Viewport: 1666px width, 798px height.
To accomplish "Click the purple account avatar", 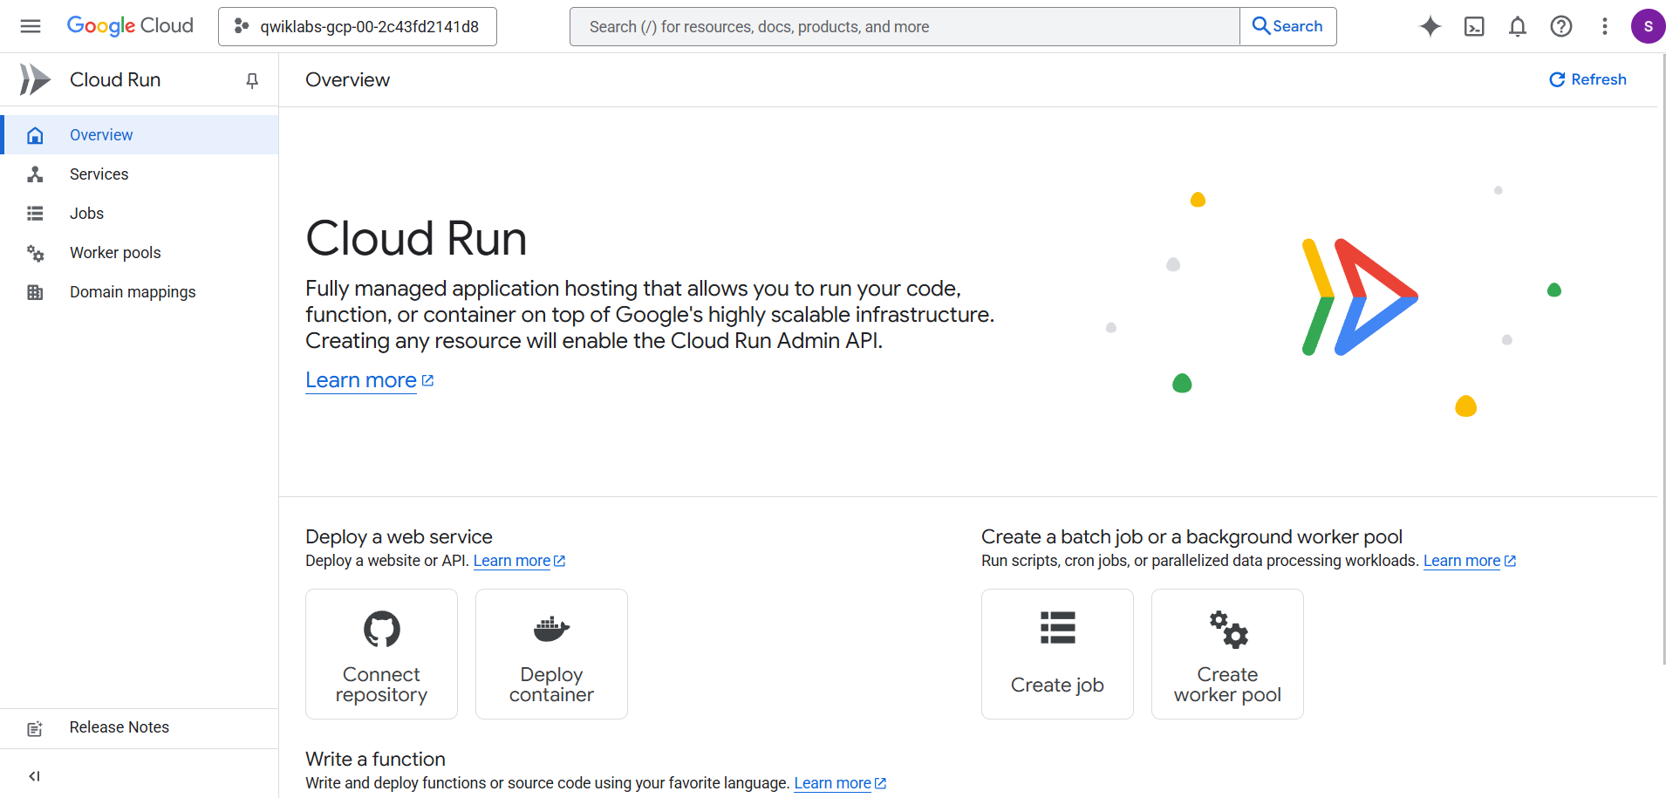I will point(1647,26).
